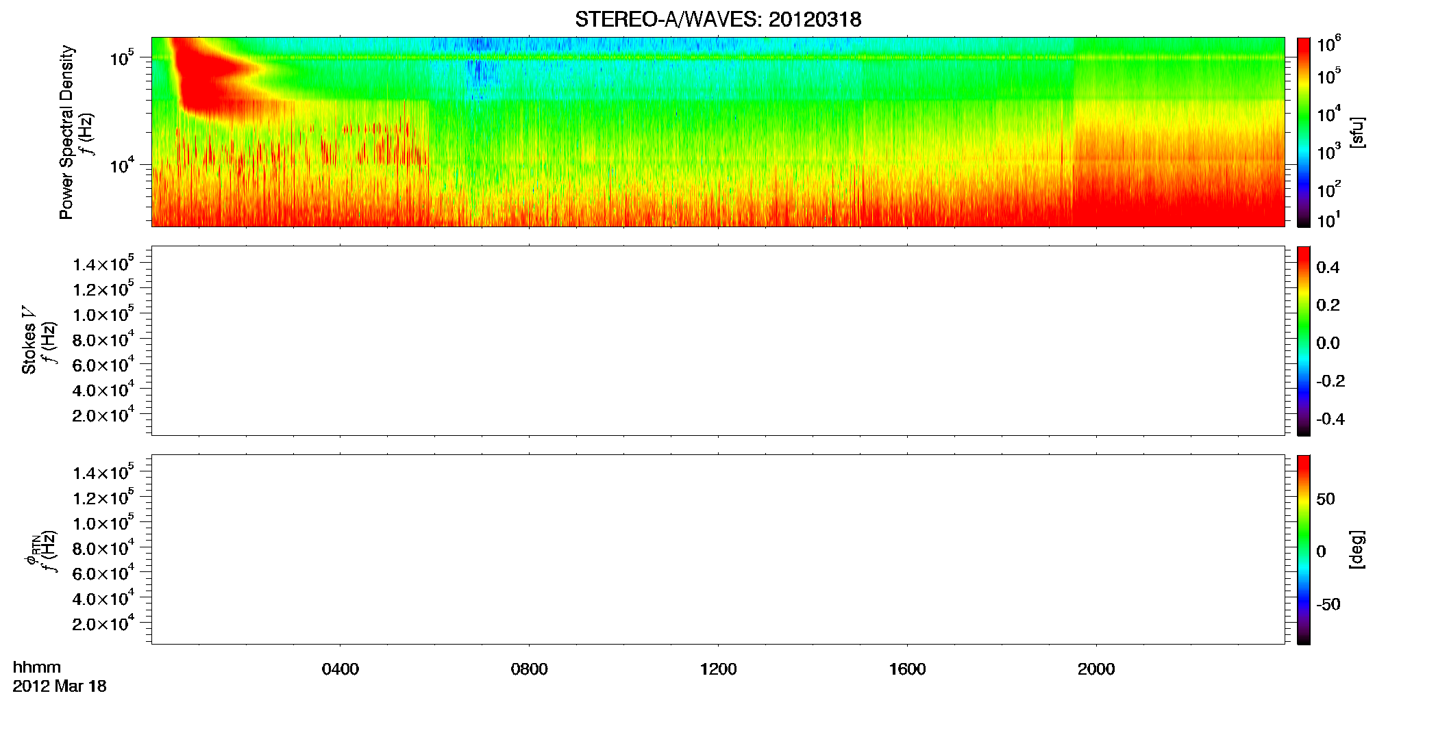Image resolution: width=1436 pixels, height=739 pixels.
Task: Click the 0400 time tick label
Action: coord(341,669)
